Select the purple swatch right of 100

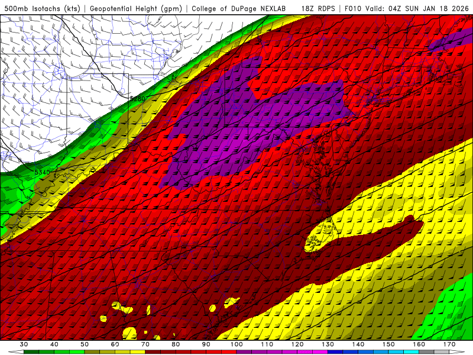point(244,352)
